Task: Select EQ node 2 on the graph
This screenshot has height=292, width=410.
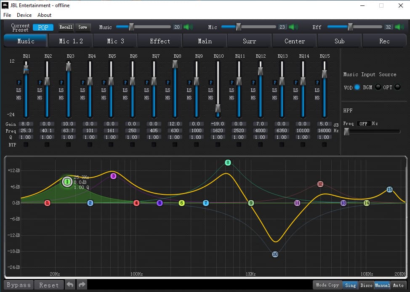Action: click(x=90, y=203)
